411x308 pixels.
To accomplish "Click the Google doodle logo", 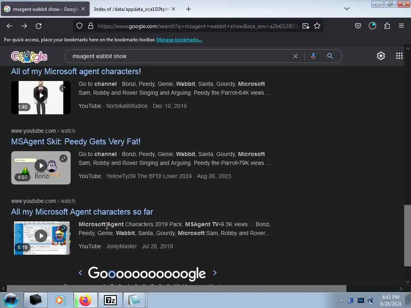I will [x=29, y=56].
